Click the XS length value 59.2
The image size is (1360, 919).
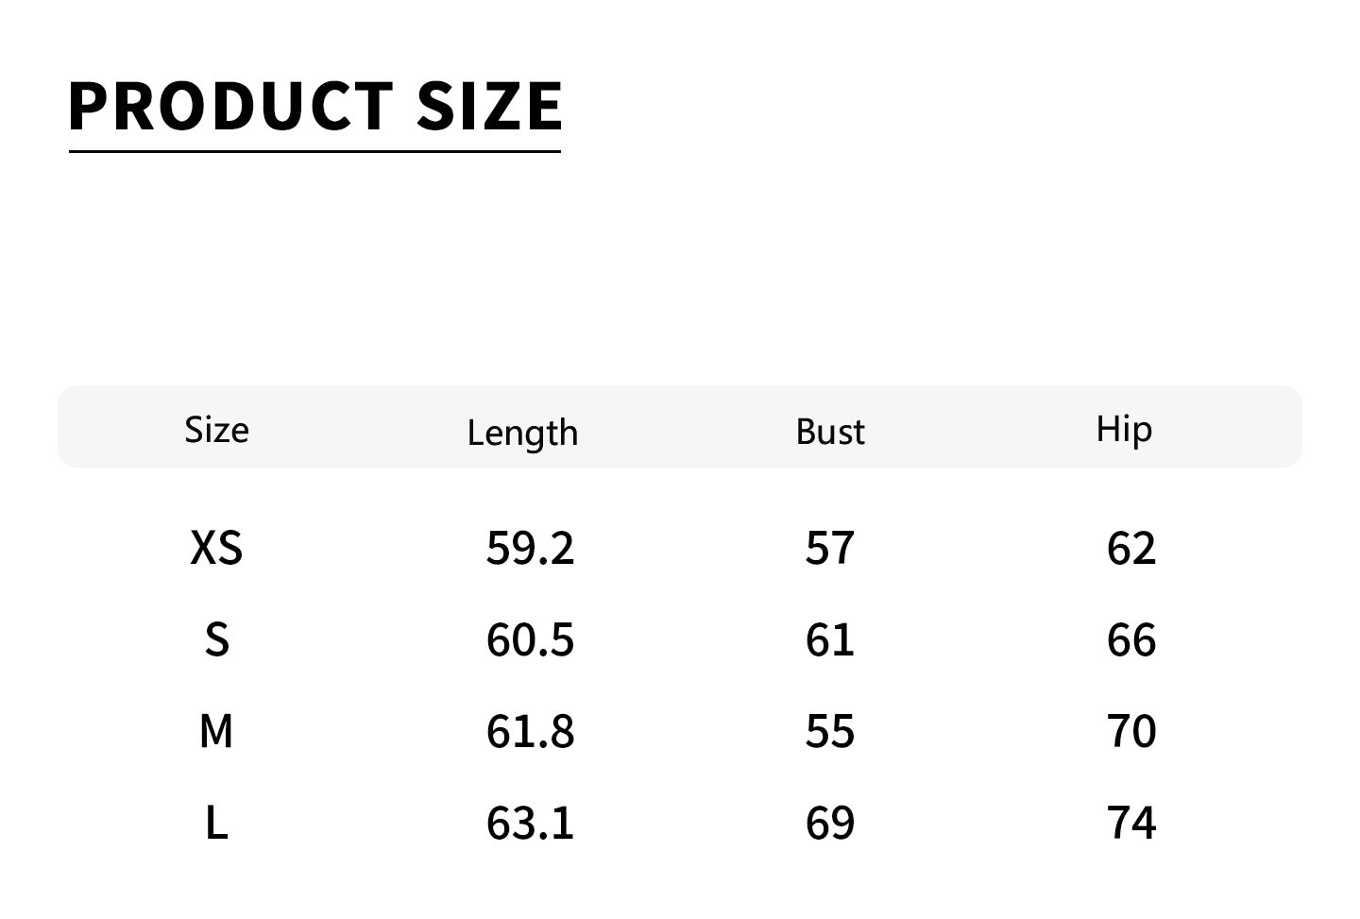530,548
